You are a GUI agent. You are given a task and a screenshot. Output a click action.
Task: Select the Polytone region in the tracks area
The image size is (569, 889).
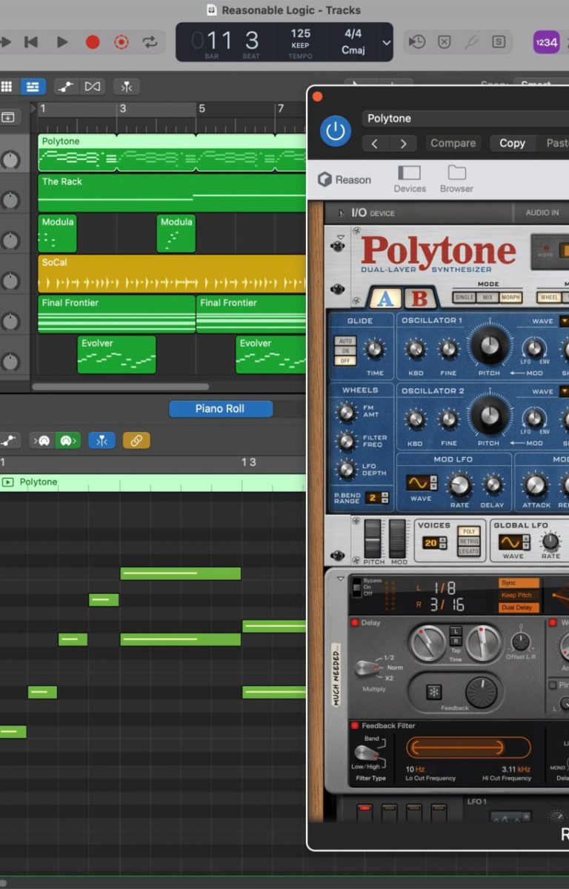[x=172, y=152]
